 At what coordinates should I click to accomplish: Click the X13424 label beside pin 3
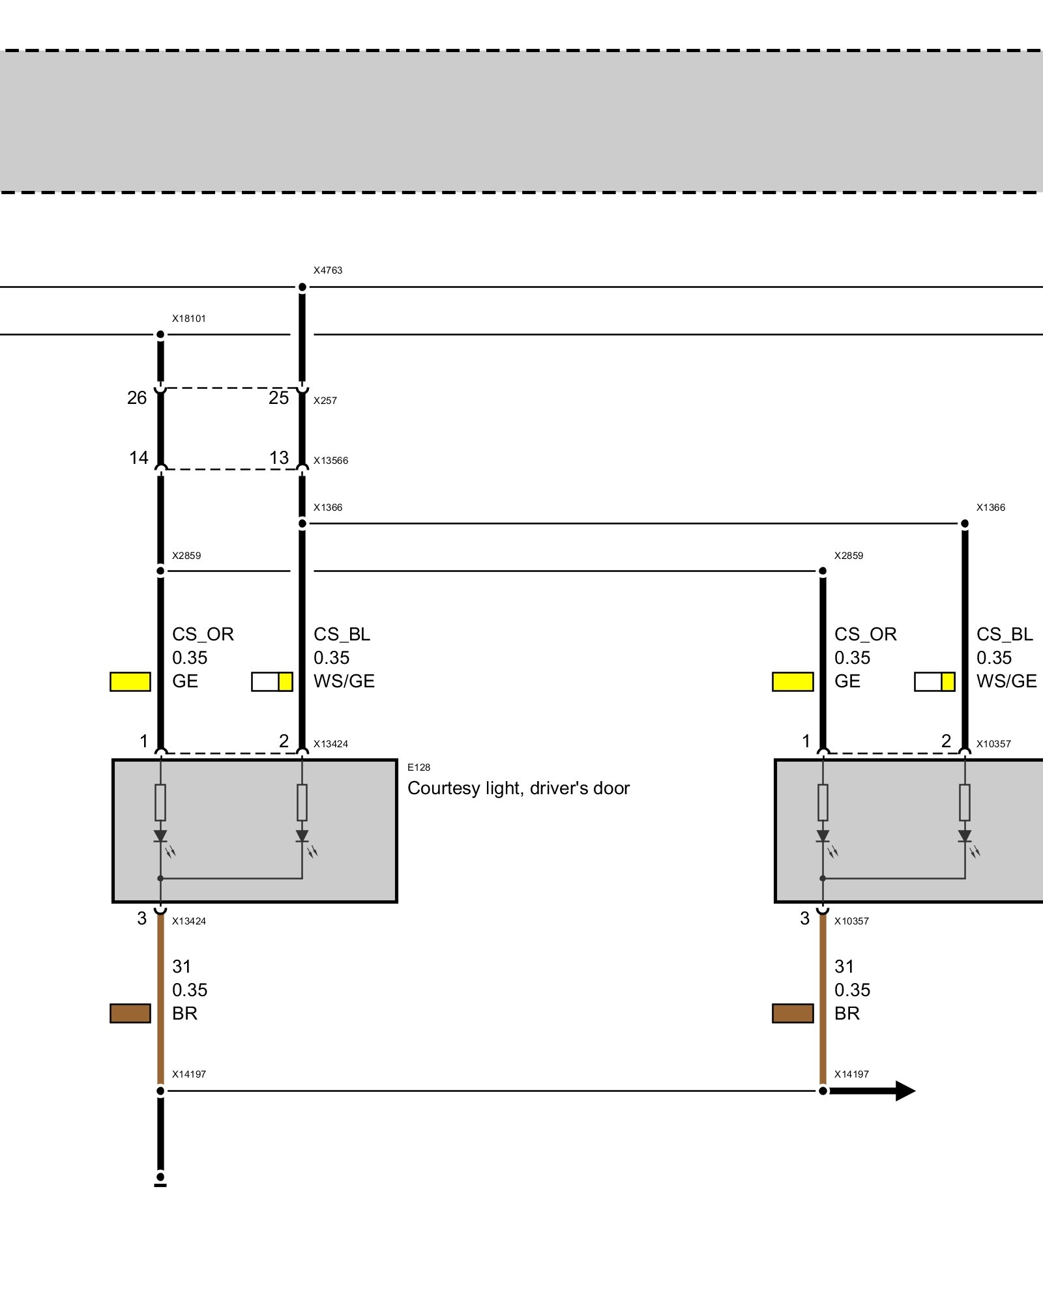click(x=189, y=921)
